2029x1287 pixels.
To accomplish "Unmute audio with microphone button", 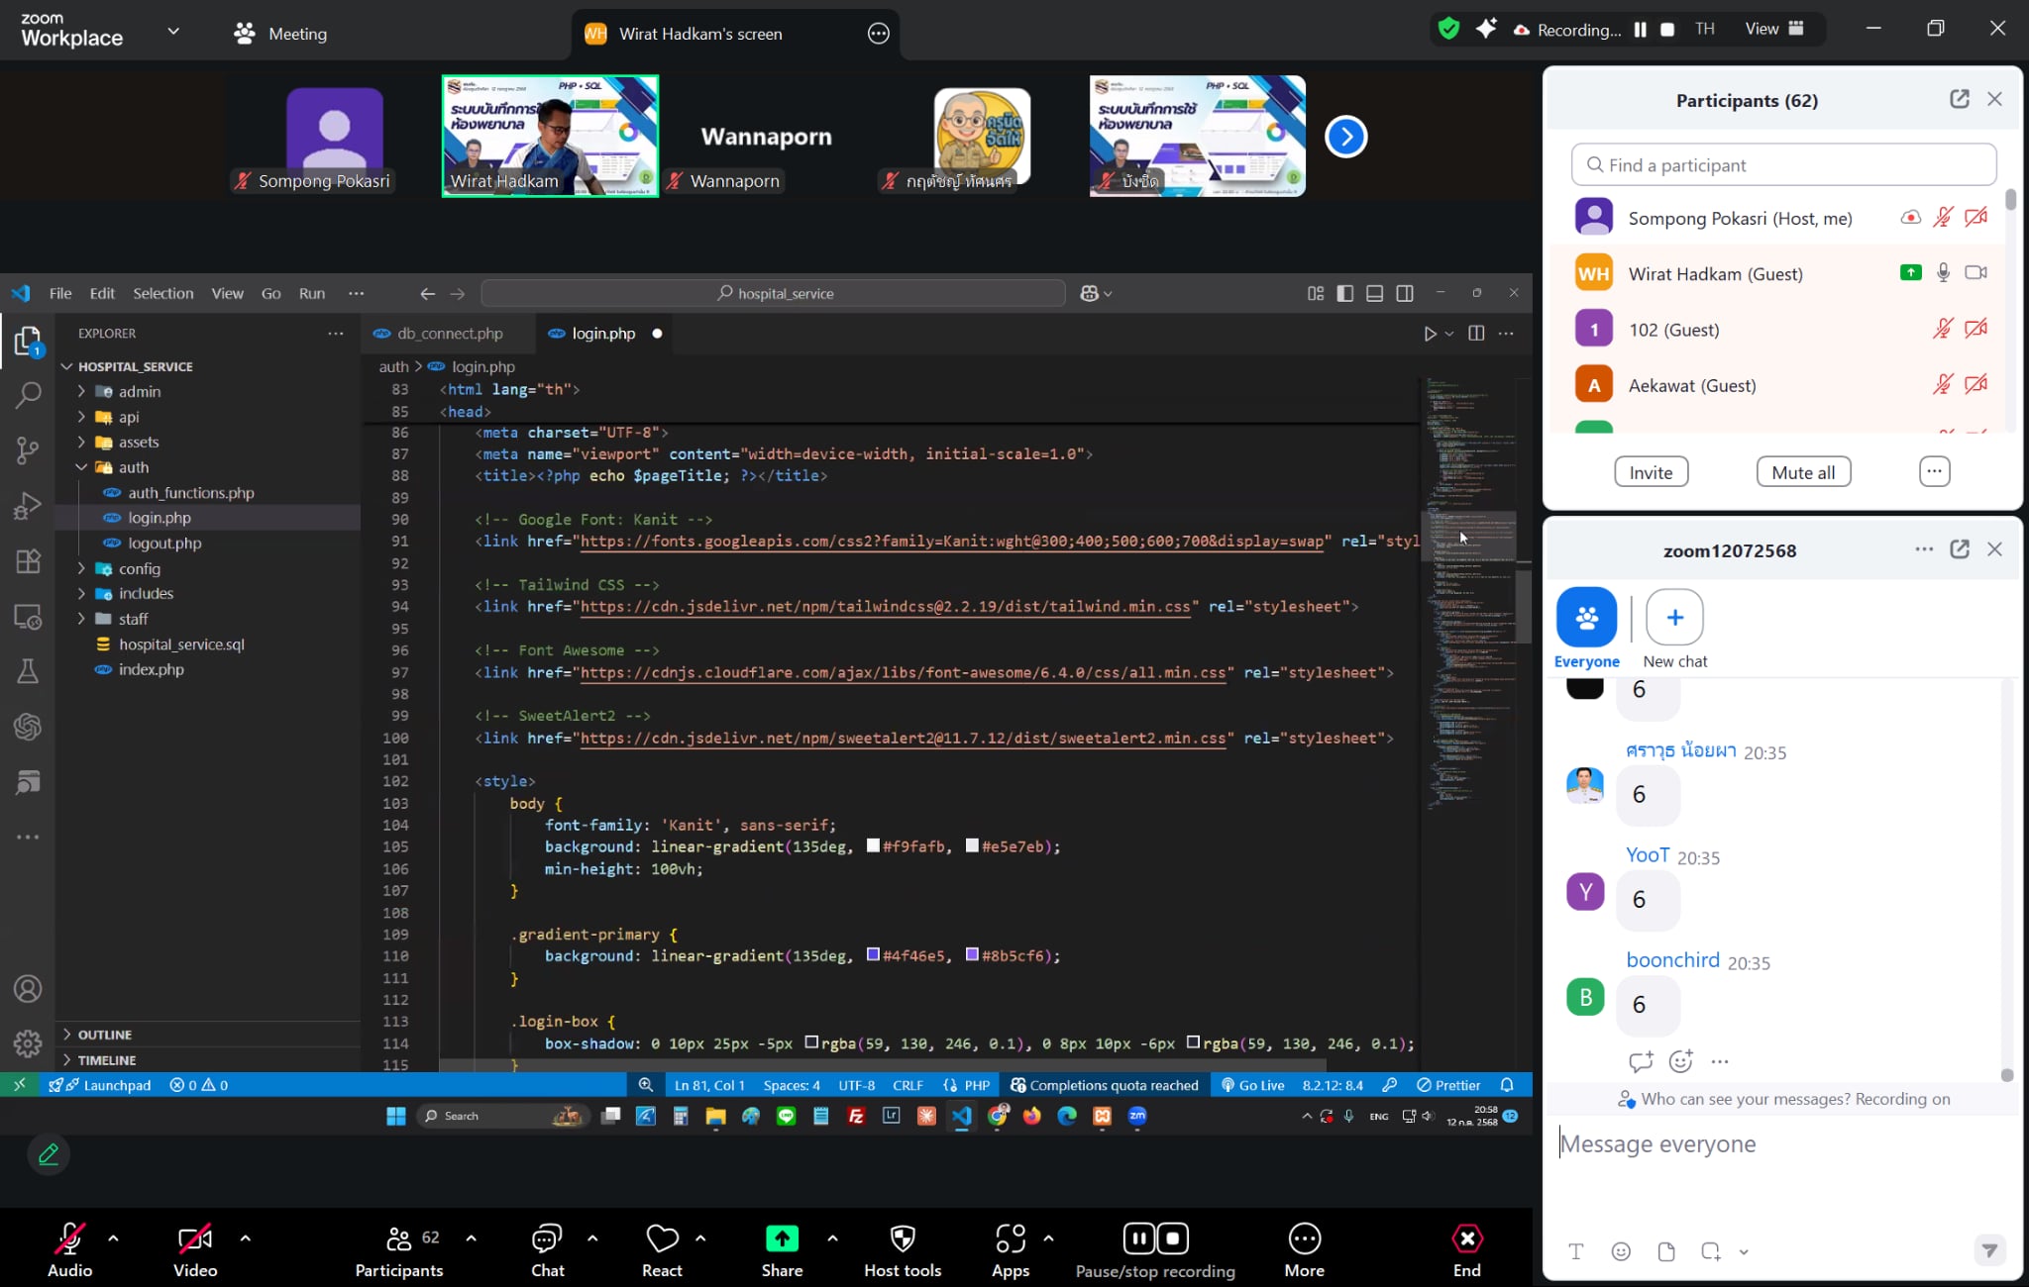I will pos(69,1238).
